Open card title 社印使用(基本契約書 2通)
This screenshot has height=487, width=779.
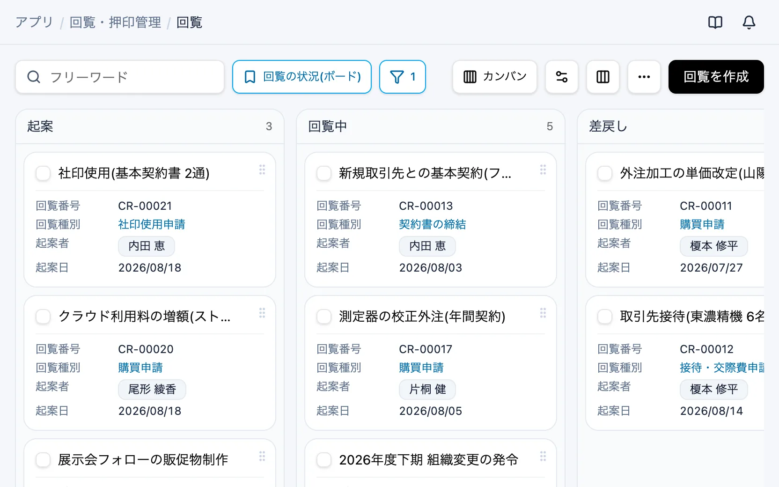(134, 173)
